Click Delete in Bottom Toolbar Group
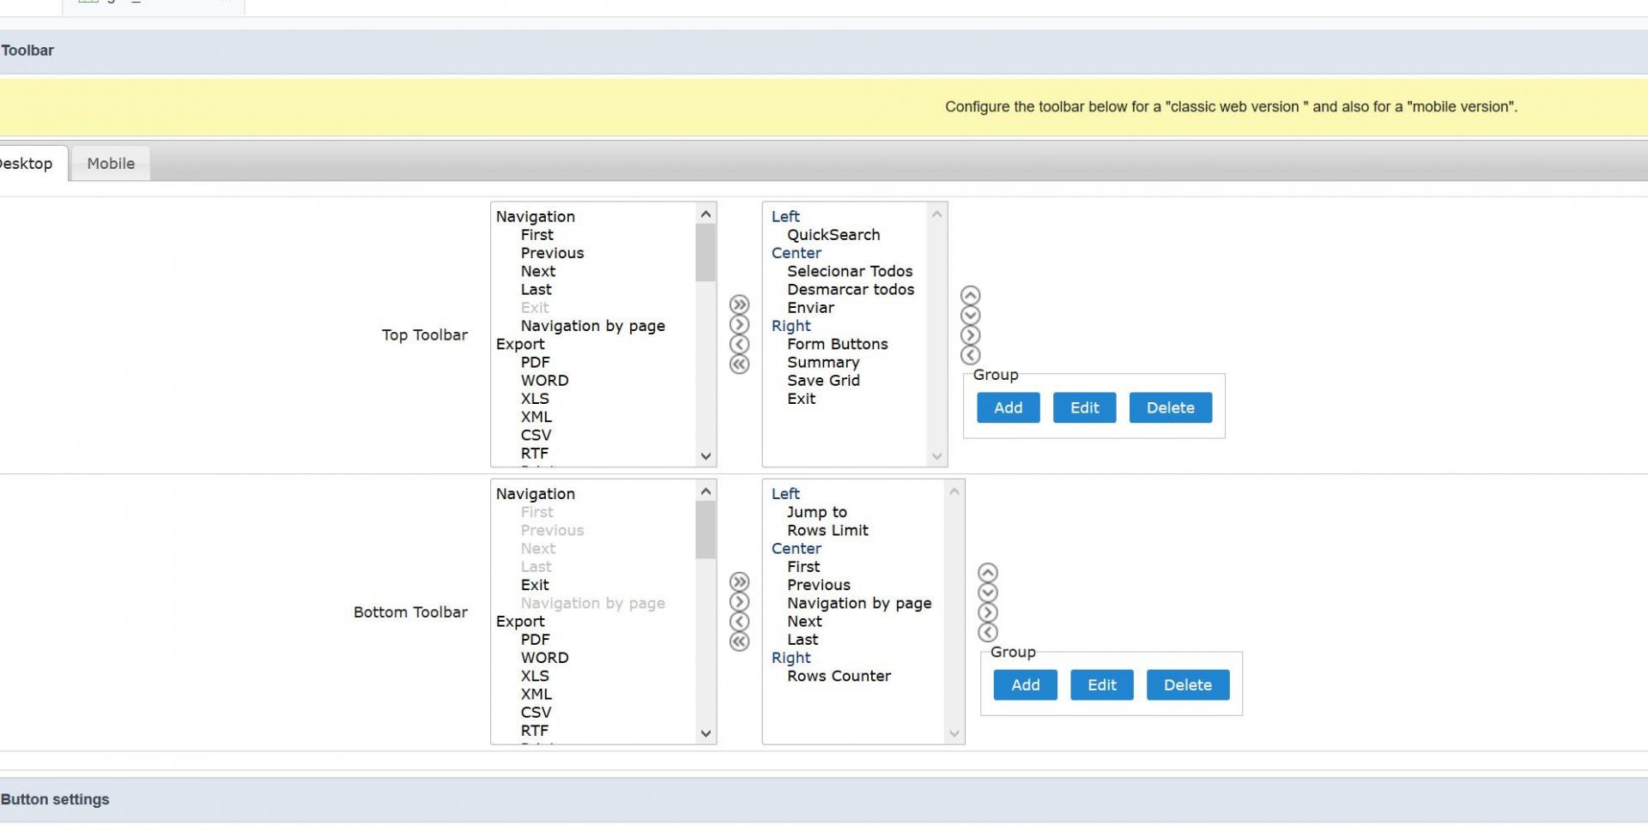The width and height of the screenshot is (1648, 831). click(1187, 684)
